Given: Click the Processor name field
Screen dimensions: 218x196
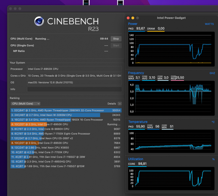Looking at the screenshot, I should point(74,69).
